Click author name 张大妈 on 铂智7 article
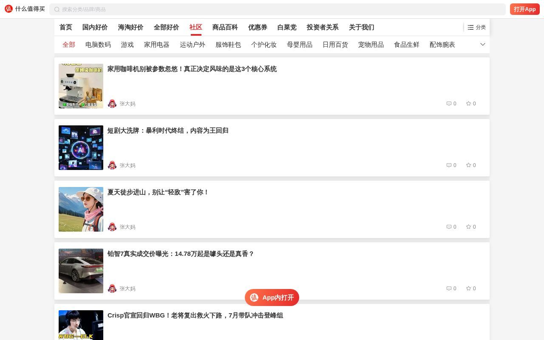The width and height of the screenshot is (544, 340). (x=127, y=289)
